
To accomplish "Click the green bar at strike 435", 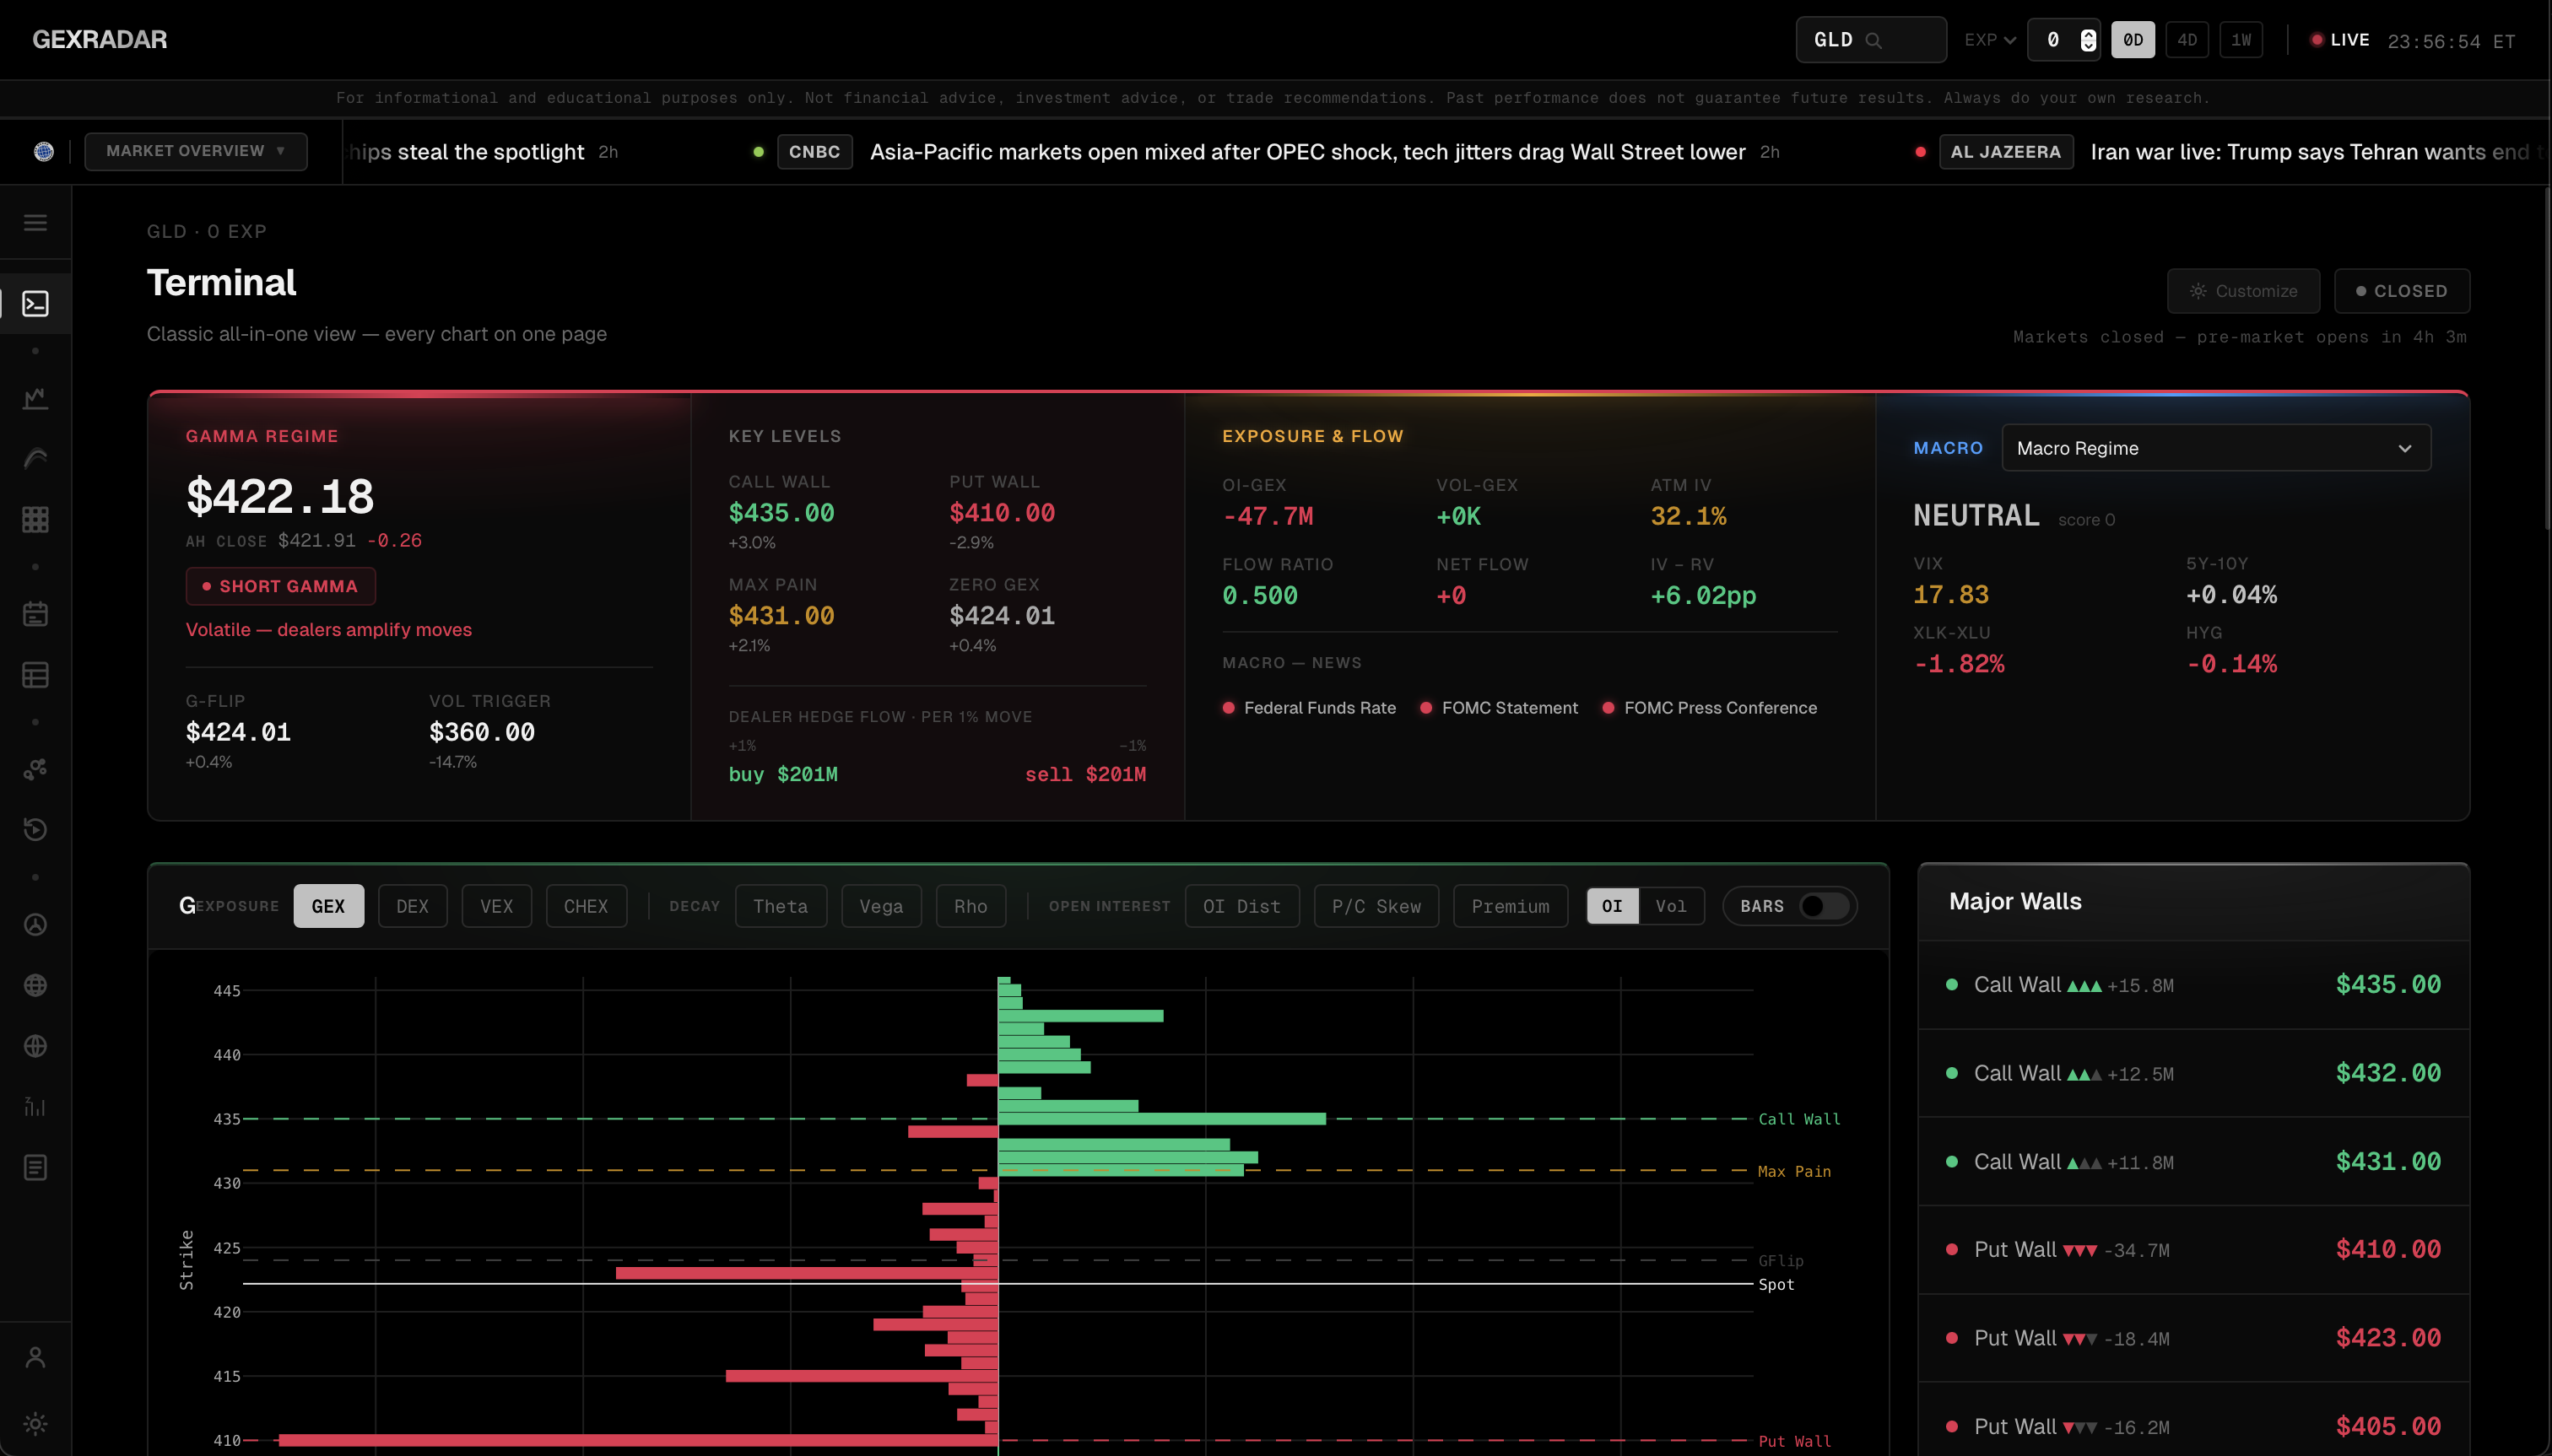I will pos(1161,1118).
